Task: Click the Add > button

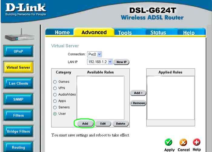Action: coord(138,93)
